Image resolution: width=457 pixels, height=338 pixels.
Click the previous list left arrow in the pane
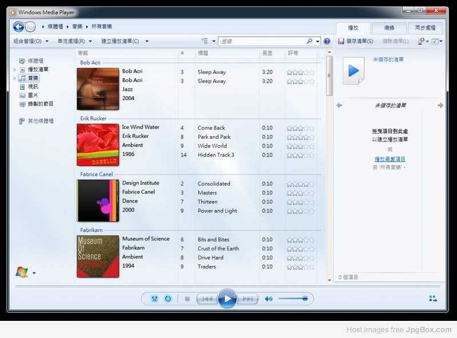(339, 105)
